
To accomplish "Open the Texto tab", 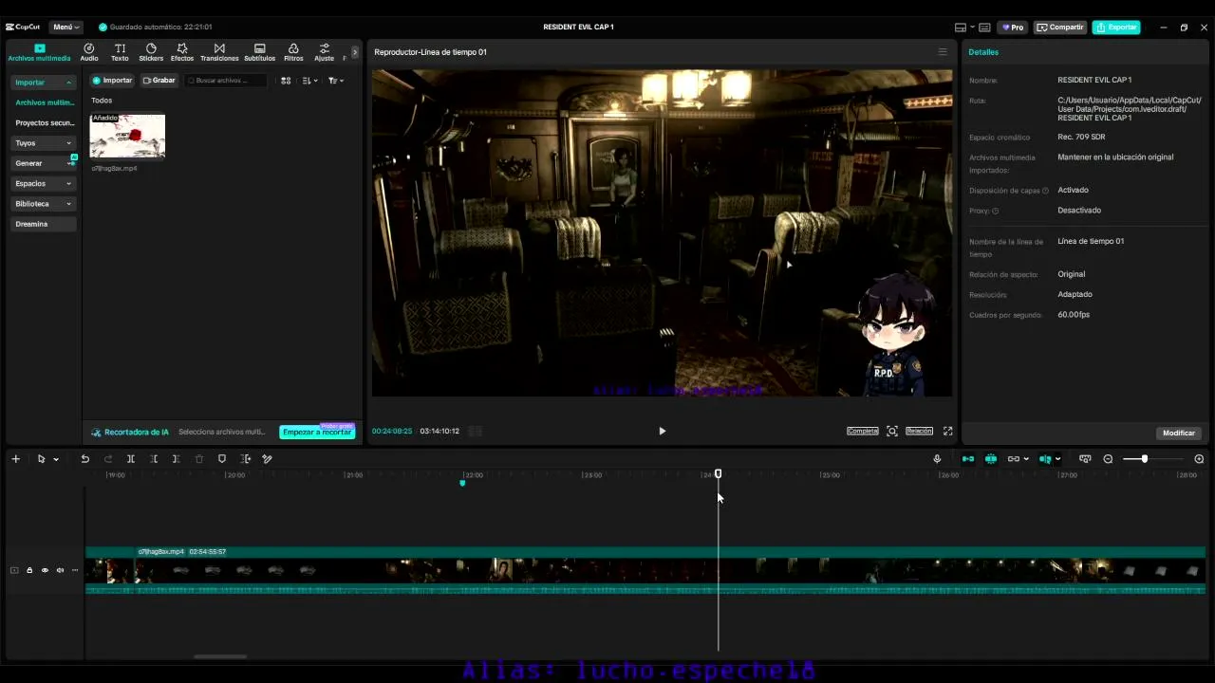I will tap(120, 52).
